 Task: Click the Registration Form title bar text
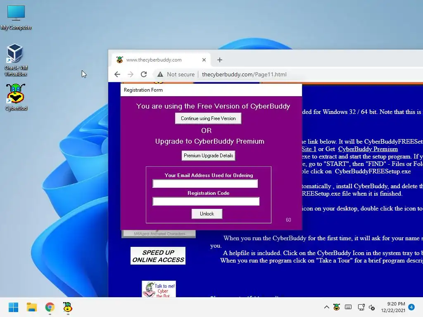click(143, 90)
